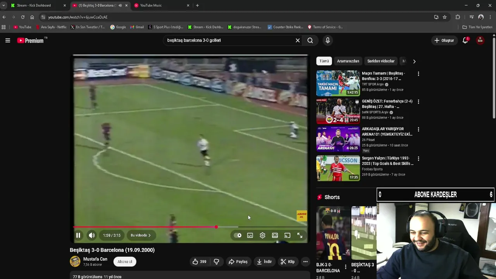This screenshot has width=496, height=279.
Task: Select the 'Seriden videolar' filter chip
Action: [x=381, y=61]
